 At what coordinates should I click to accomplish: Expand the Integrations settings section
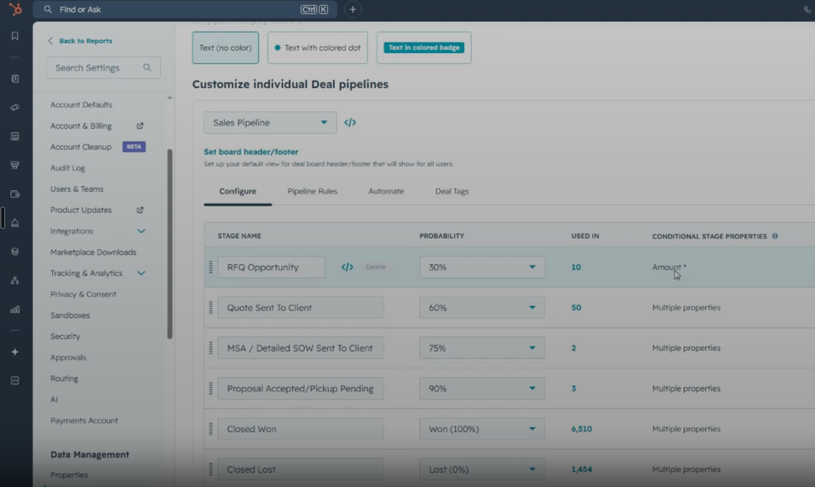tap(141, 231)
